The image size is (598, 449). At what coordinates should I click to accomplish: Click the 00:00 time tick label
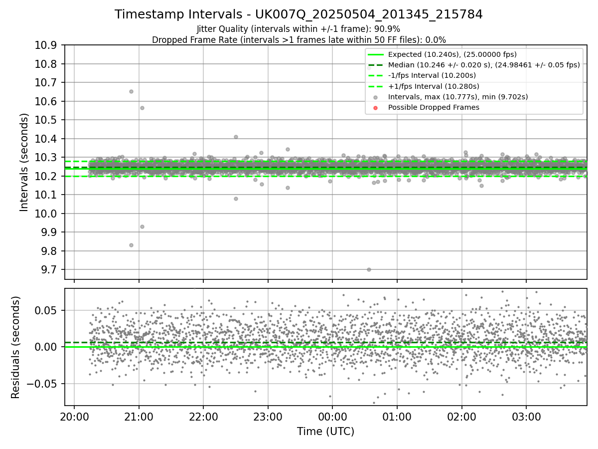coord(332,416)
